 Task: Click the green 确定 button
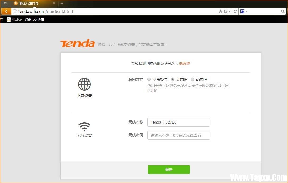click(169, 169)
